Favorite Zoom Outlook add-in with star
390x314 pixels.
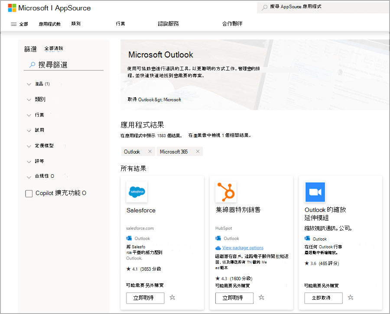(x=351, y=298)
